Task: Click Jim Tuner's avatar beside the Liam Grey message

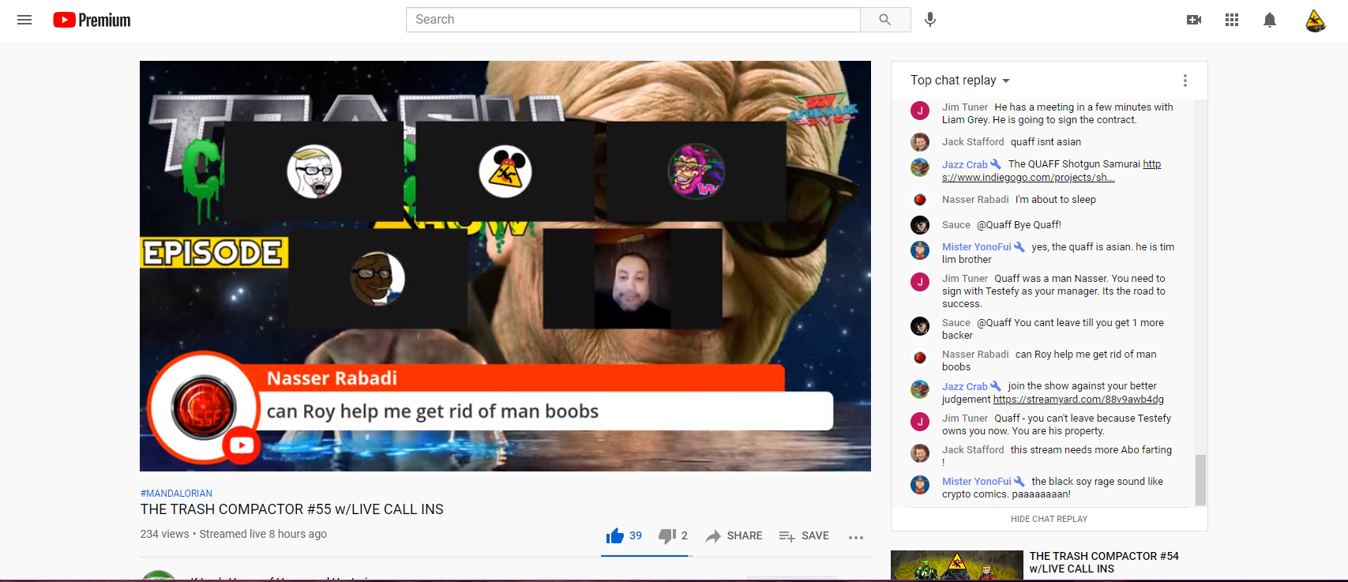Action: 920,111
